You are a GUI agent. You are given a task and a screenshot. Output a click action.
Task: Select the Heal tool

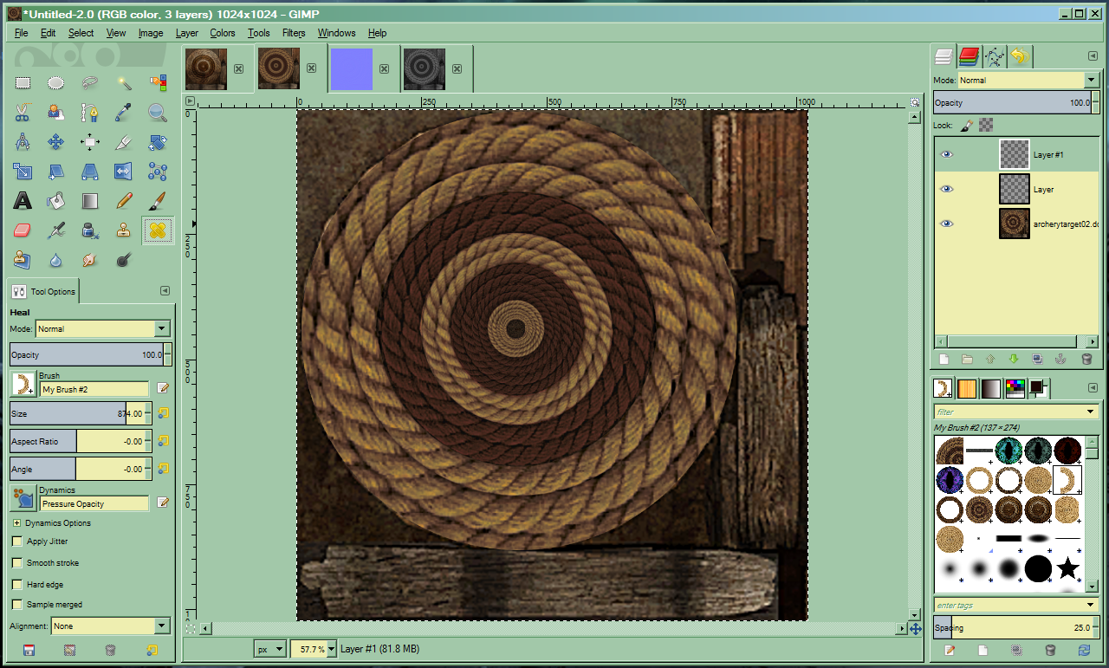tap(159, 230)
